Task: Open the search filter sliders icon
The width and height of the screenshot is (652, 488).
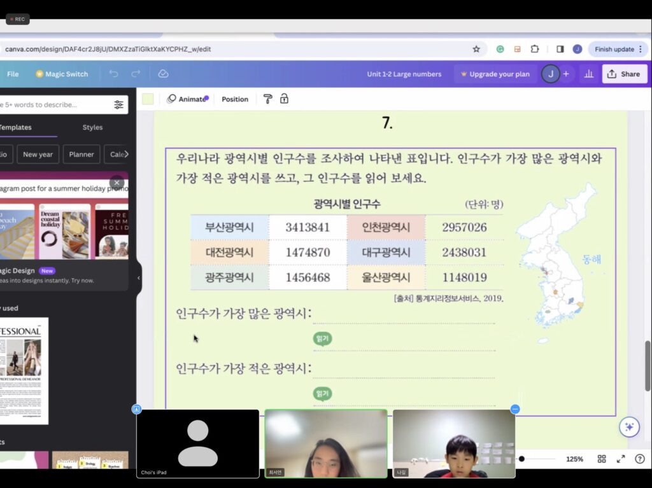Action: pyautogui.click(x=118, y=105)
